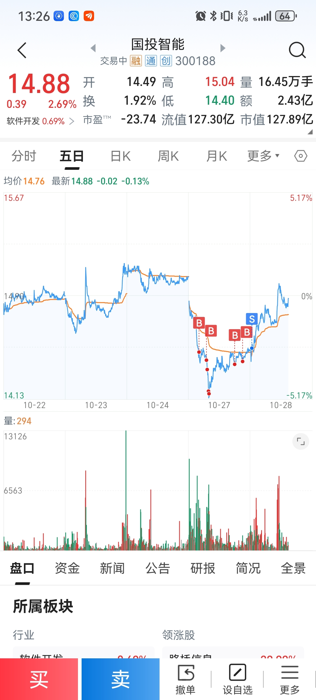Image resolution: width=316 pixels, height=700 pixels.
Task: Expand volume chart to fullscreen
Action: [x=301, y=441]
